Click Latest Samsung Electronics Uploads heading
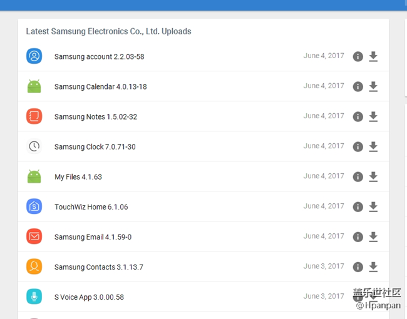Screen dimensions: 407x319 [108, 31]
